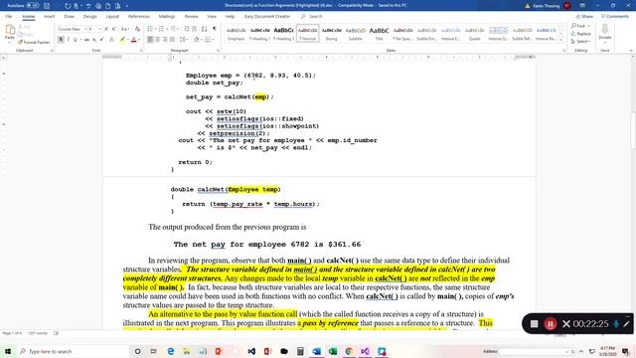Stop the screen recording
This screenshot has width=636, height=358.
535,323
